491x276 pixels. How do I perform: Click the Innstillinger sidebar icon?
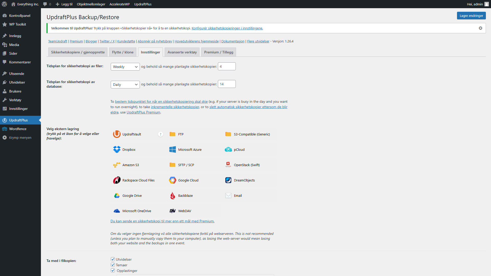[x=5, y=109]
